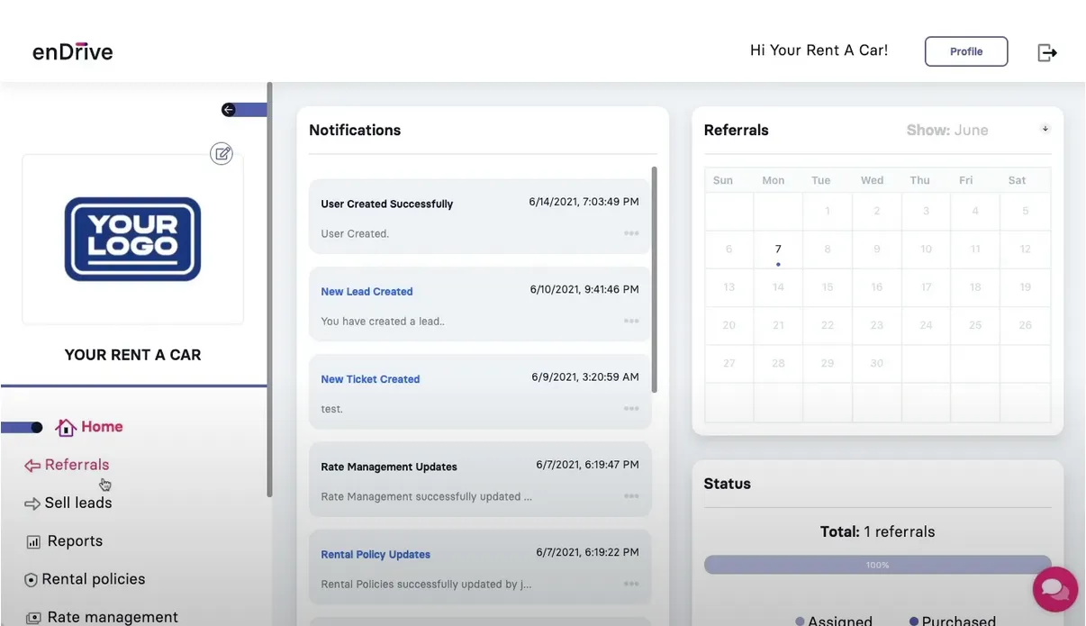Viewport: 1086px width, 626px height.
Task: Open the Sell leads menu item
Action: (78, 503)
